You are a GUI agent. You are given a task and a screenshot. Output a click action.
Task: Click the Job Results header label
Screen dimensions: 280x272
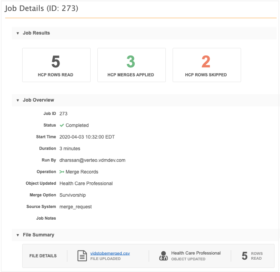pyautogui.click(x=36, y=33)
